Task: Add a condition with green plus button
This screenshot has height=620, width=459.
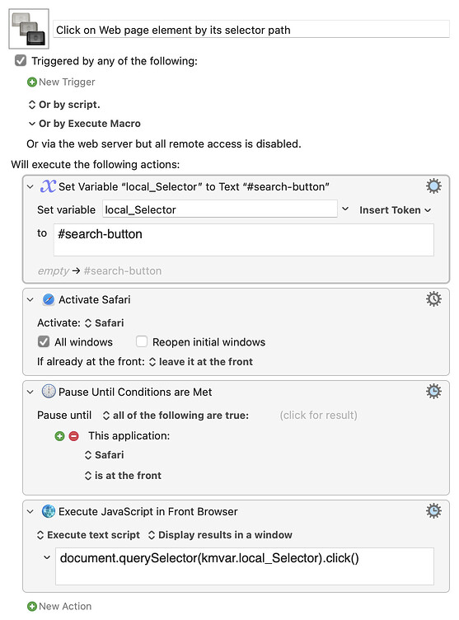Action: coord(59,436)
